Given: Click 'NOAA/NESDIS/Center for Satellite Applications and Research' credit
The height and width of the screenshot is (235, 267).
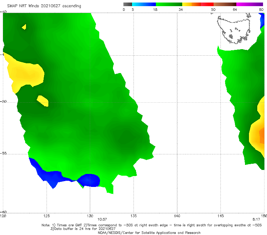Looking at the screenshot, I should [149, 232].
